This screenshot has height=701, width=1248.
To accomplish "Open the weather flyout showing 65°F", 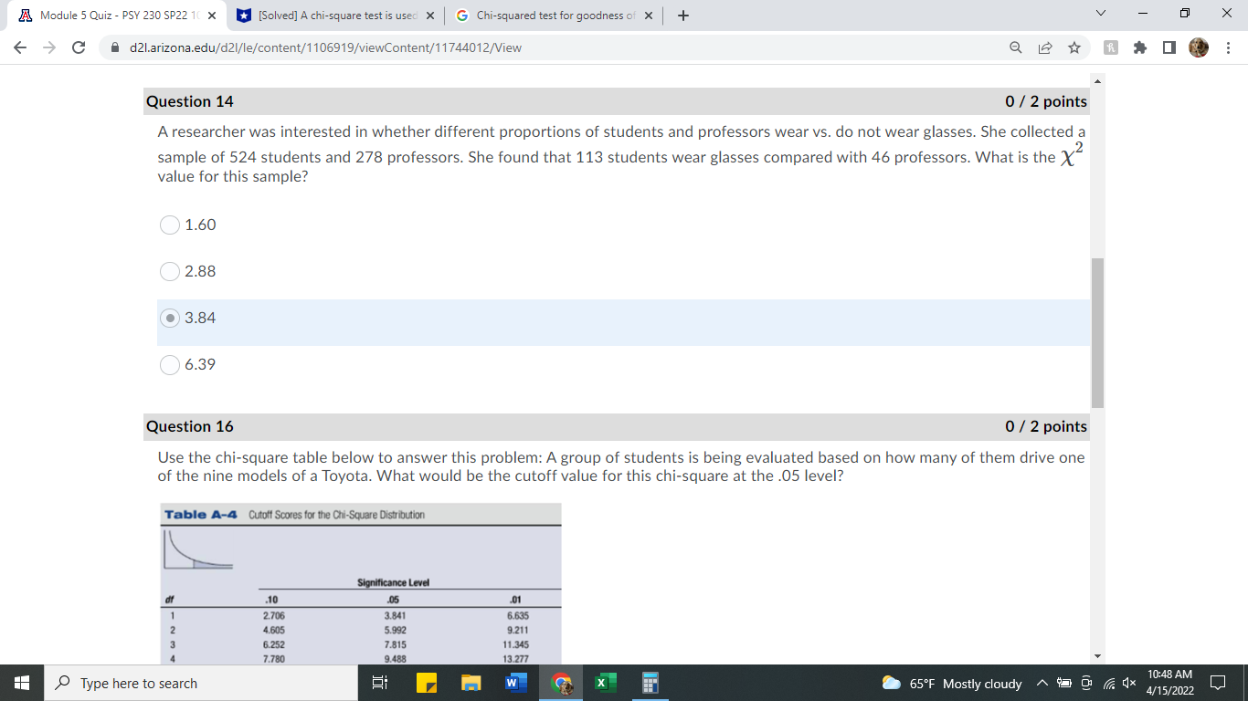I will (x=950, y=683).
